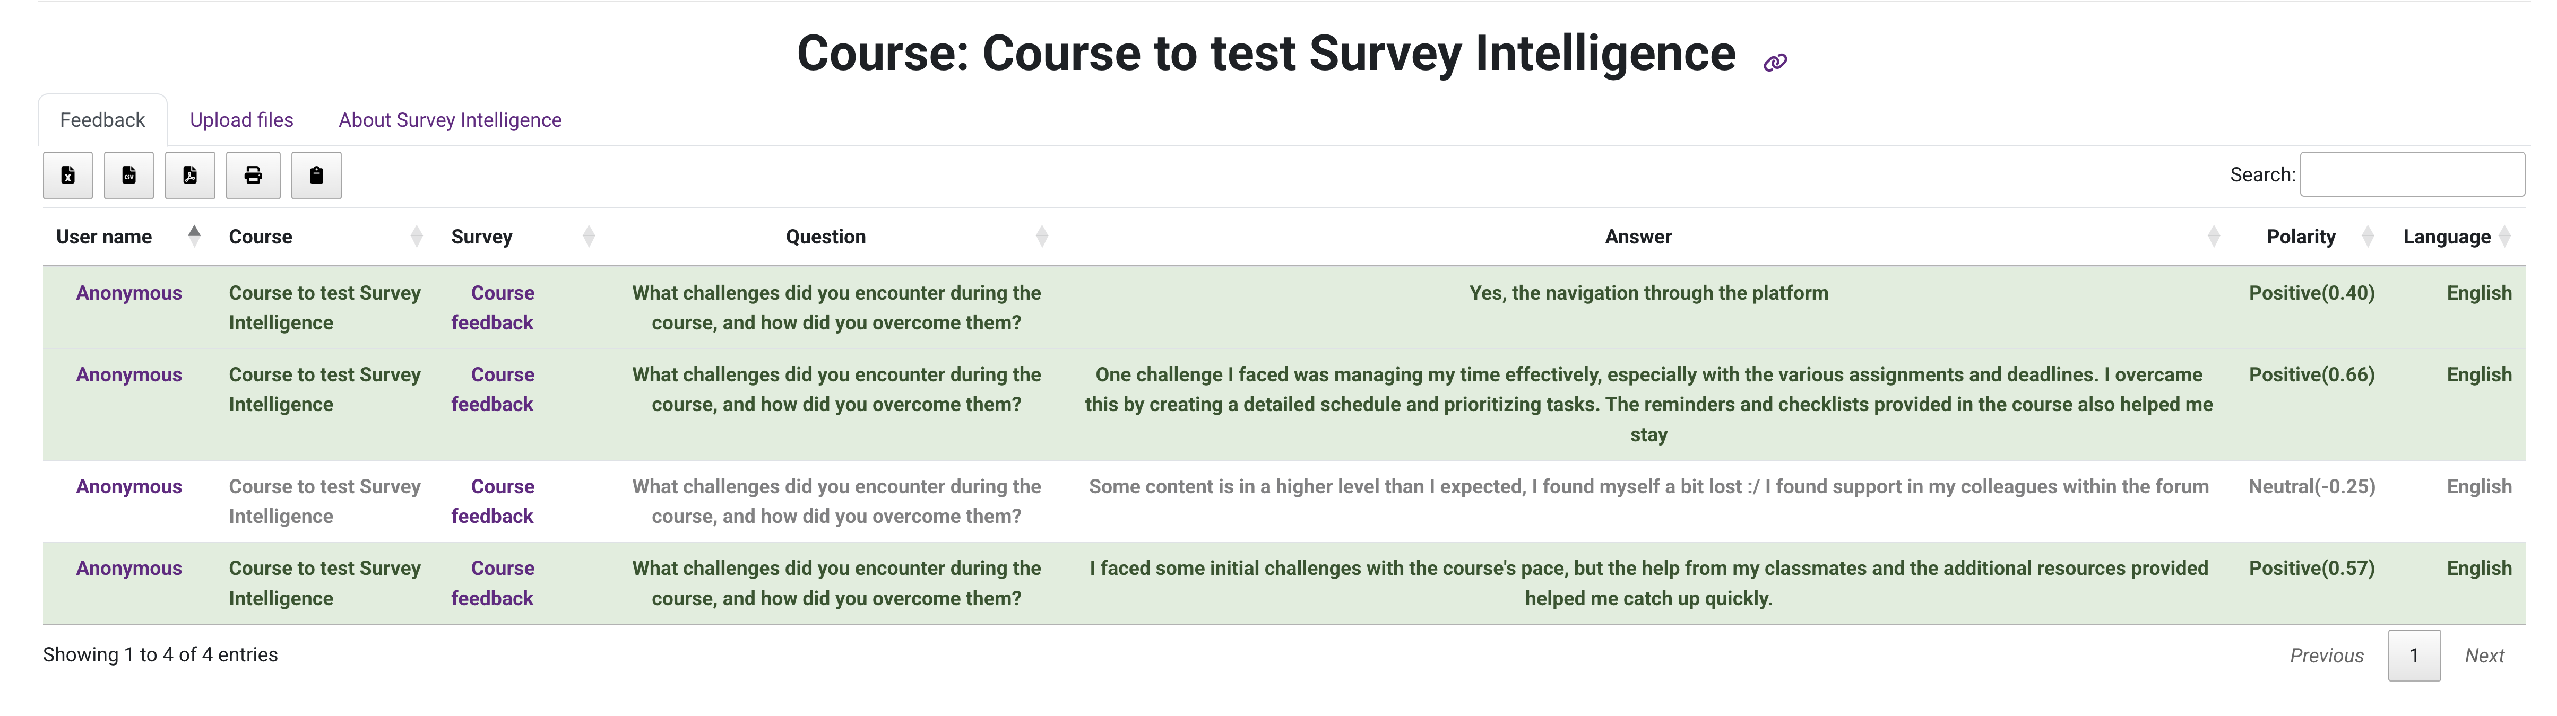The height and width of the screenshot is (716, 2557).
Task: Focus the Search input field
Action: tap(2411, 174)
